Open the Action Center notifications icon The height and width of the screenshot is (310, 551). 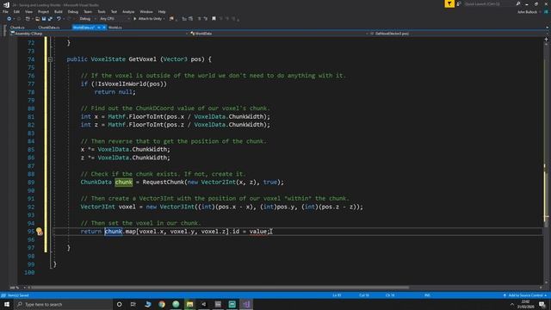pos(542,304)
